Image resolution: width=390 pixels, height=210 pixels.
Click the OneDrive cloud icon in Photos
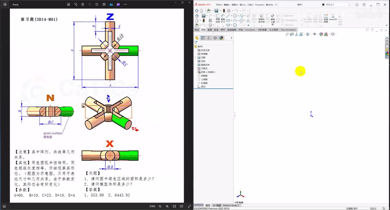[111, 5]
